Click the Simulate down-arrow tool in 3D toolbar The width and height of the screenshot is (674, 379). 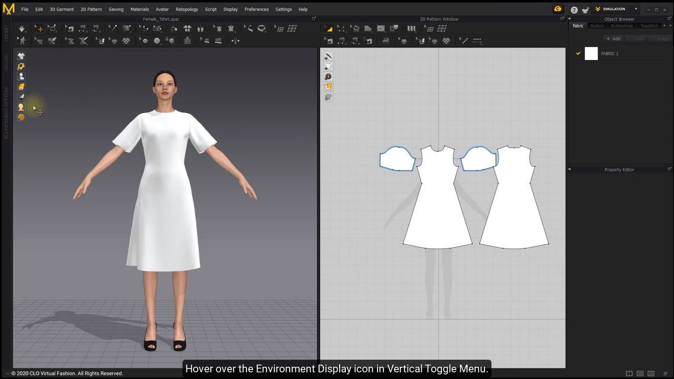click(x=22, y=28)
